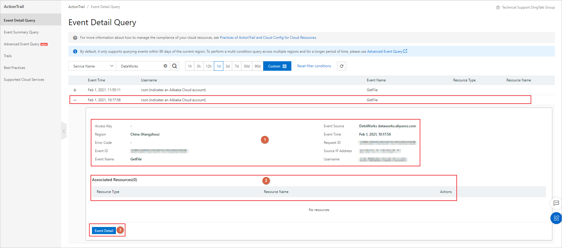562x248 pixels.
Task: Clear the DataWorks search field
Action: (x=165, y=66)
